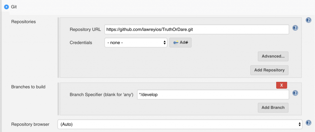Click the Git option label text

click(14, 6)
